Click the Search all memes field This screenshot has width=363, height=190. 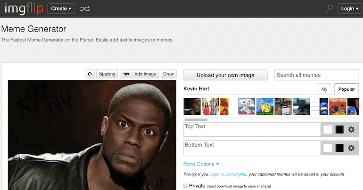[x=316, y=75]
